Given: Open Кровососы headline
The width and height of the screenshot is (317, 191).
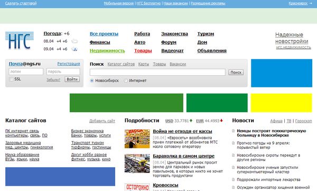Looking at the screenshot, I should pyautogui.click(x=165, y=185).
